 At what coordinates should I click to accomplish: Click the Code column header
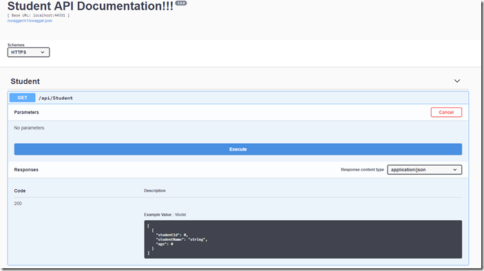[x=20, y=191]
